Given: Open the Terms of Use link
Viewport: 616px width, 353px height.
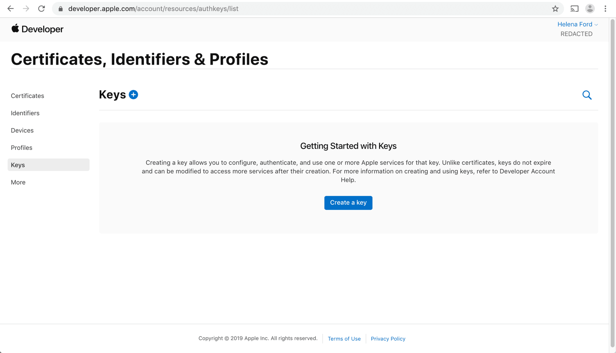Looking at the screenshot, I should click(344, 339).
